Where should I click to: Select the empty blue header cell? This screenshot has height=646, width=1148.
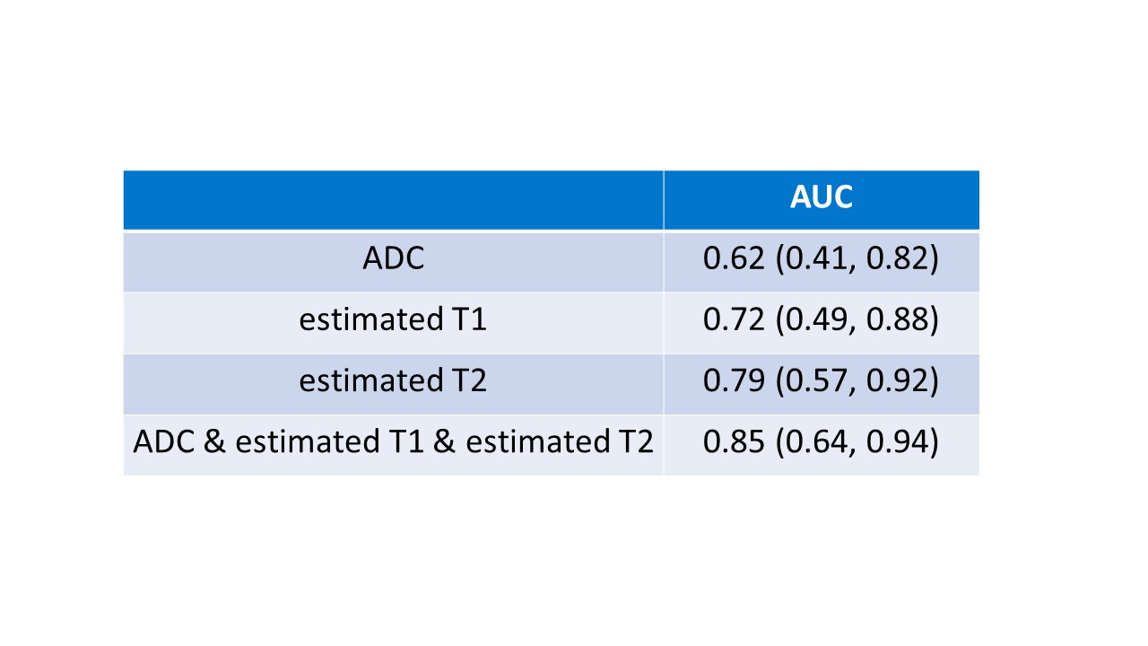pyautogui.click(x=393, y=199)
